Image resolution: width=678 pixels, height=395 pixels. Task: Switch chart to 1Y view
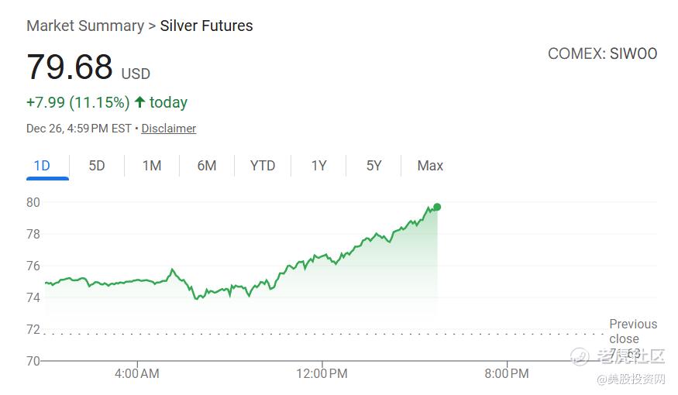(x=318, y=166)
